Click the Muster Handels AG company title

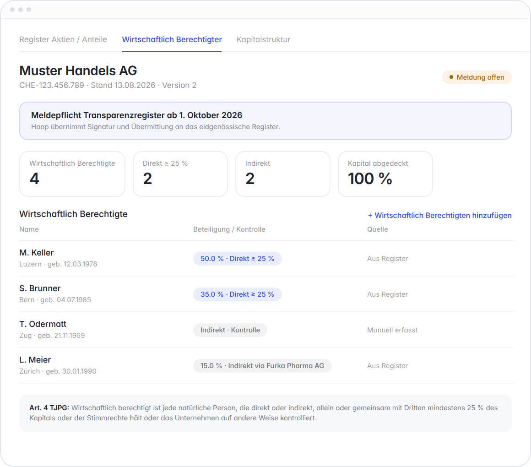(78, 71)
